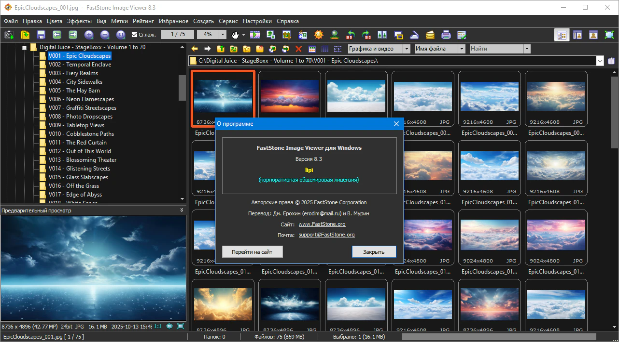
Task: Open the zoom percentage dropdown
Action: coord(223,35)
